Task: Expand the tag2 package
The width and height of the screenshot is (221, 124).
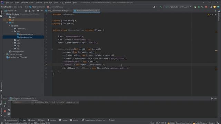Action: [12, 43]
